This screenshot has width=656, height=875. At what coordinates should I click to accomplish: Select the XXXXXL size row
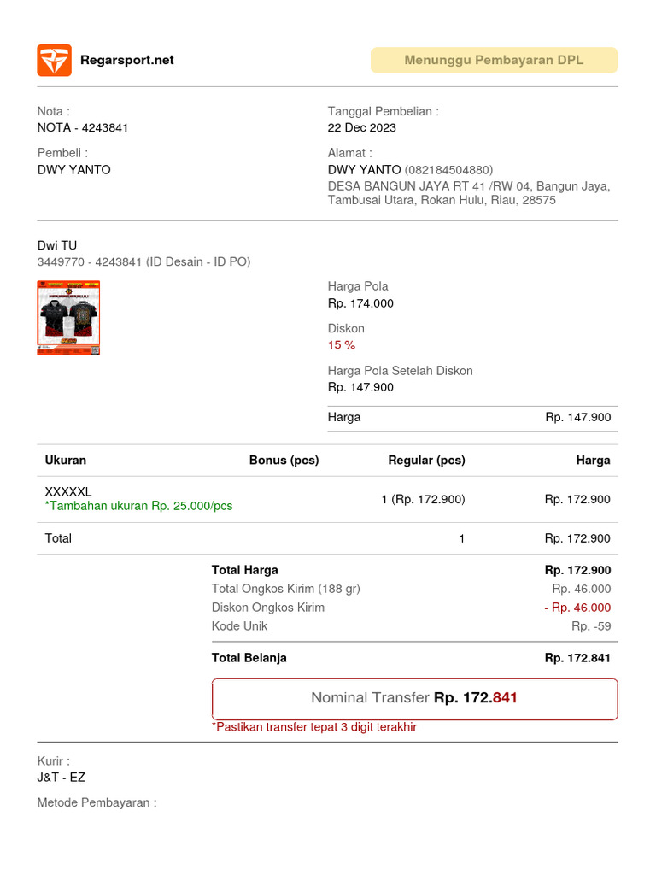click(68, 492)
